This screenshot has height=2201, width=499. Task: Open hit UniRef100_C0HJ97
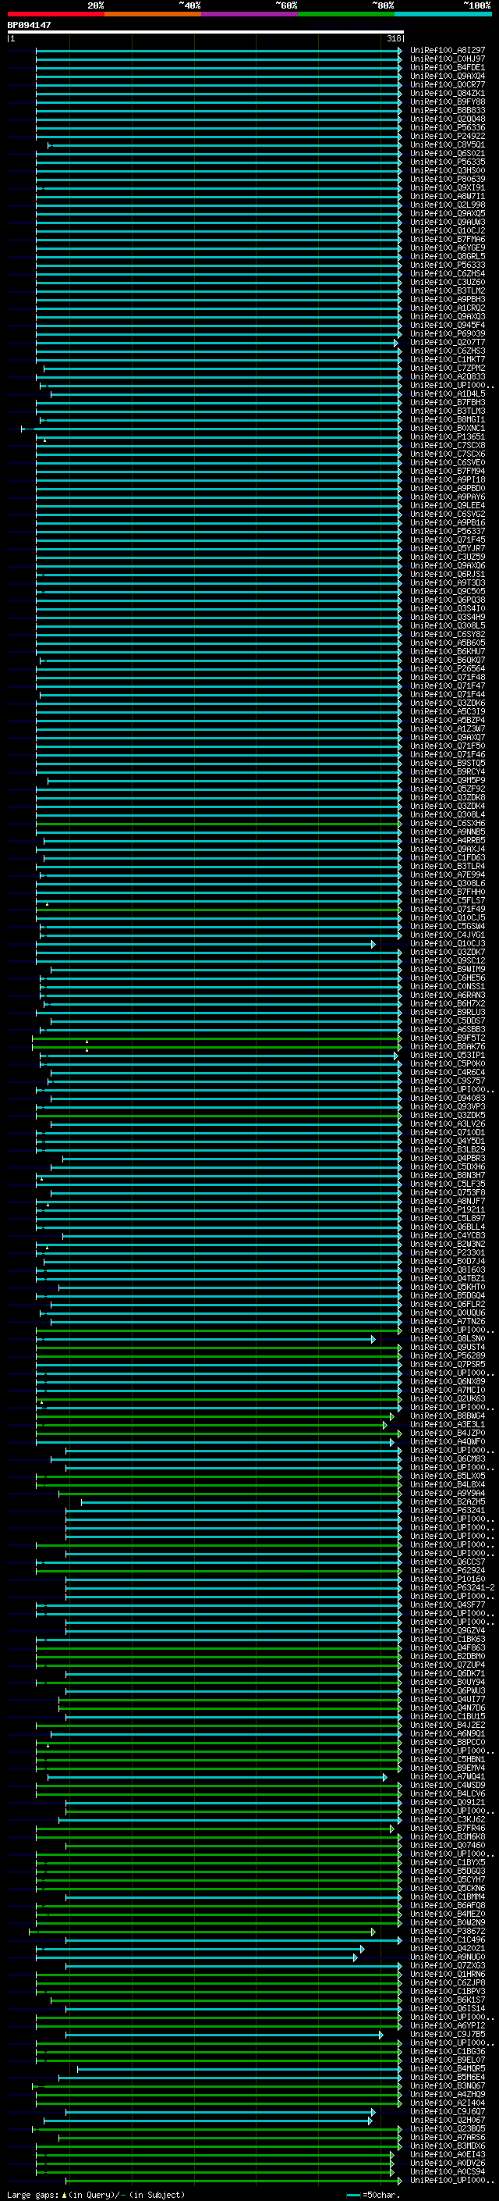[x=447, y=59]
